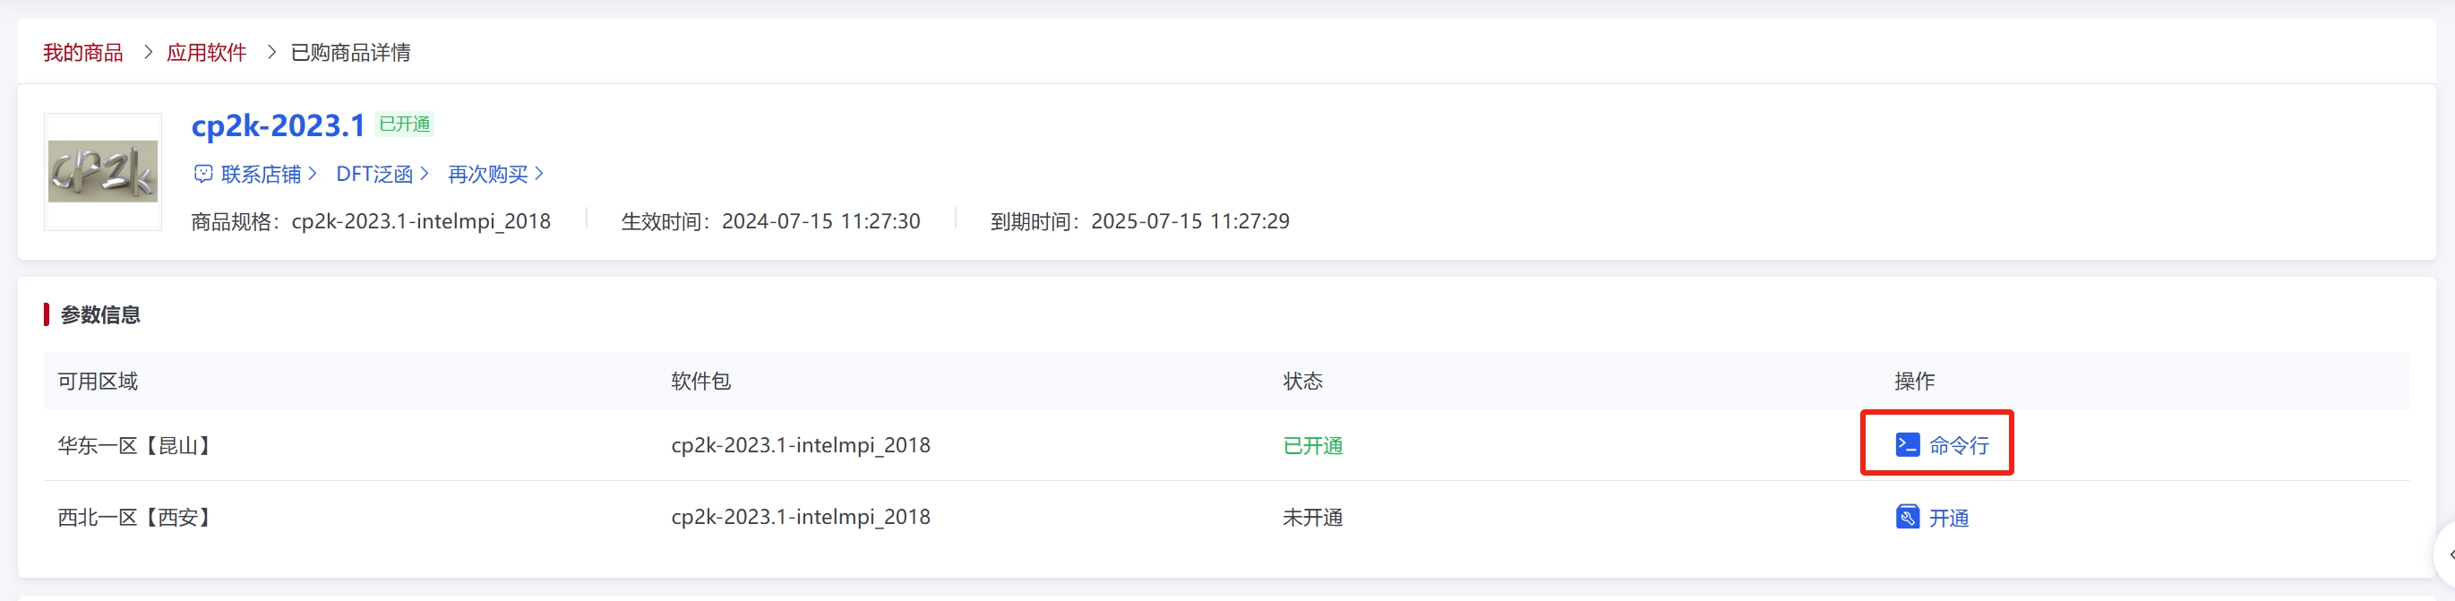Expand the side panel handle at right edge
2455x601 pixels.
click(x=2446, y=554)
